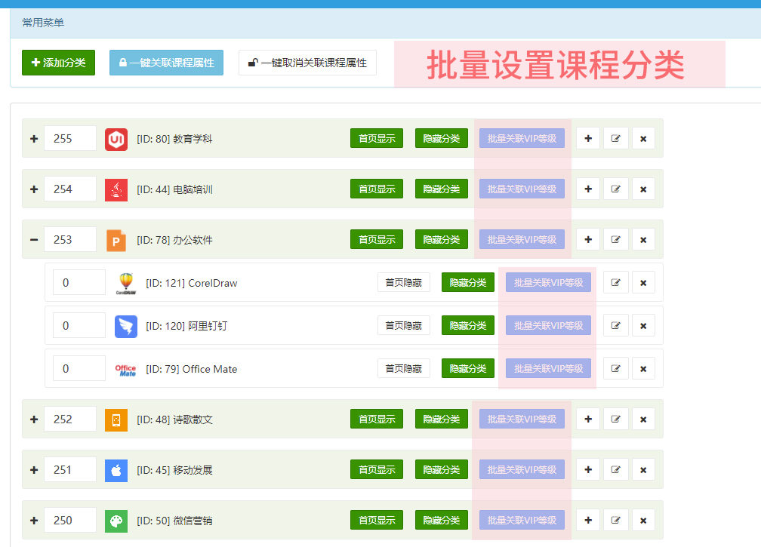Image resolution: width=761 pixels, height=547 pixels.
Task: Toggle 隐藏分类 for 微信营销
Action: (x=442, y=520)
